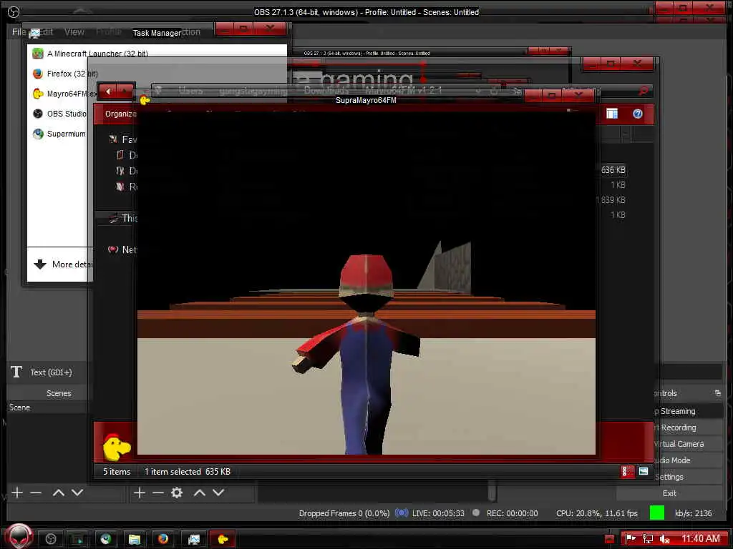Screen dimensions: 733x549
Task: Click the Minecraft Launcher icon in Task Manager
Action: coord(38,54)
